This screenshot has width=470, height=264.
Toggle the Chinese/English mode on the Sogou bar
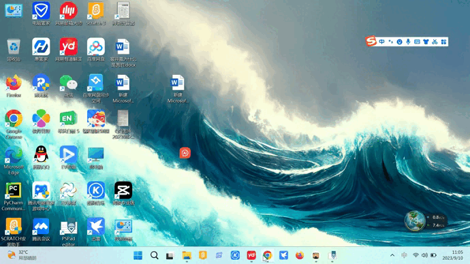coord(381,42)
